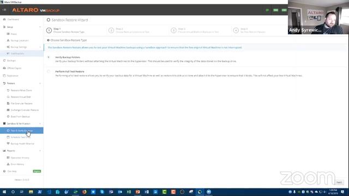Screen dimensions: 349x196
Task: Click the taskbar clock
Action: pos(333,192)
